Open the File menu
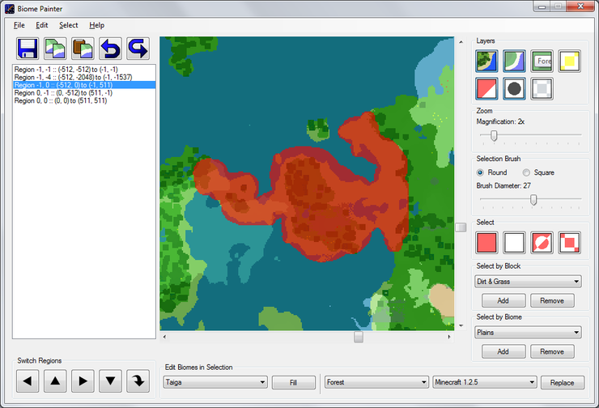 click(x=19, y=25)
